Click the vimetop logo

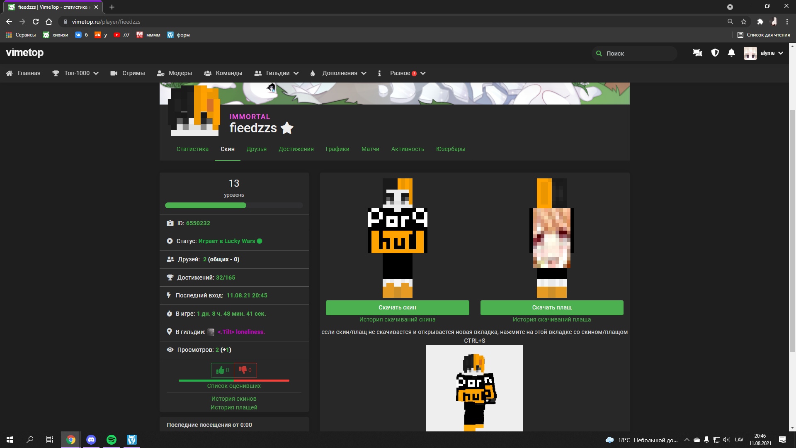pos(25,53)
